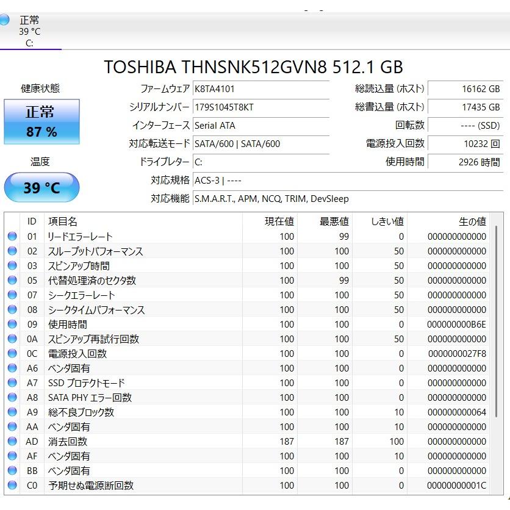Viewport: 510px width, 510px height.
Task: Click the status dot for row 0C 電源投入回数
Action: point(12,353)
